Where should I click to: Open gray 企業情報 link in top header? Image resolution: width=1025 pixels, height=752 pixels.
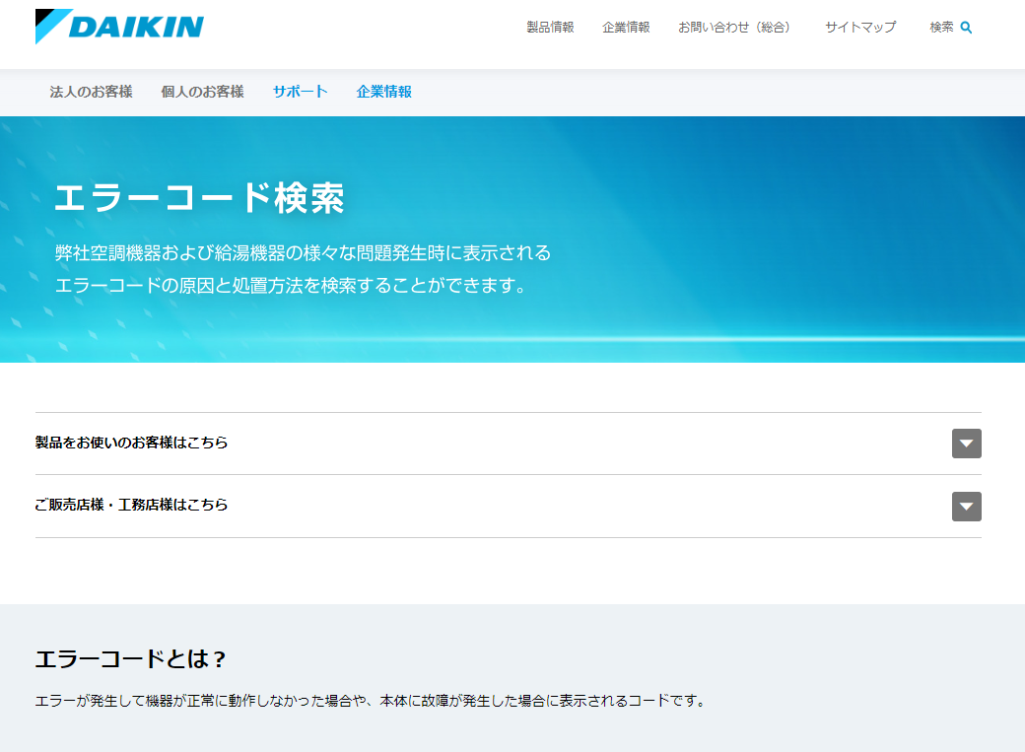coord(626,28)
